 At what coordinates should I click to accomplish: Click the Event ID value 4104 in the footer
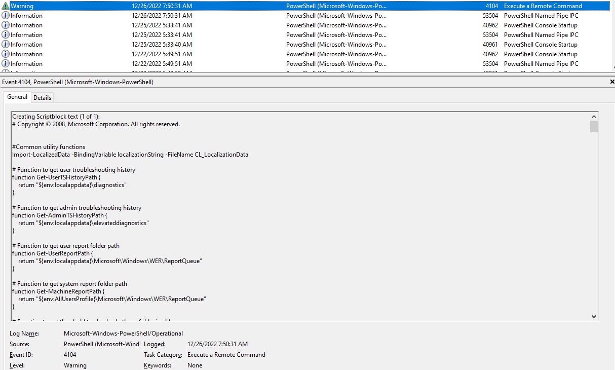(70, 355)
